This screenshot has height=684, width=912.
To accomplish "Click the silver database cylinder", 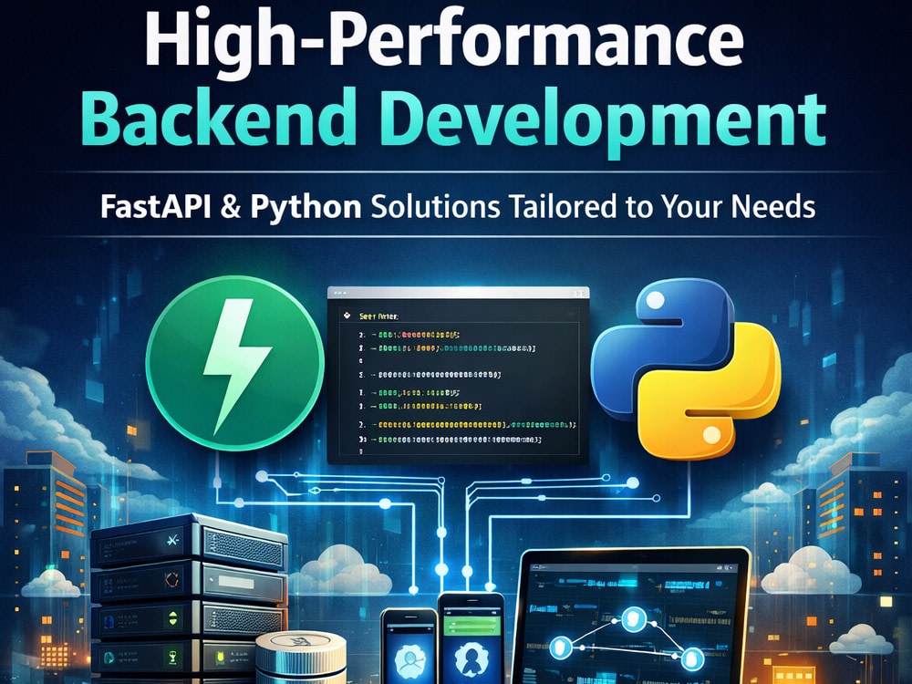I will [x=301, y=659].
